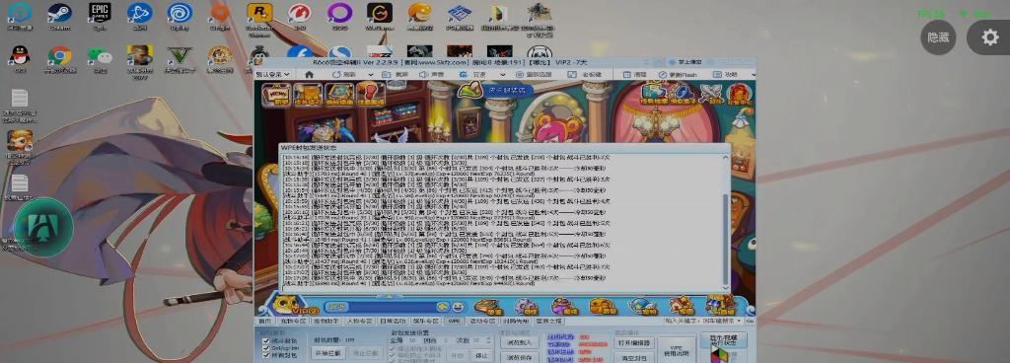The width and height of the screenshot is (1010, 363).
Task: Click the 清空封包 clear packets button
Action: (x=634, y=357)
